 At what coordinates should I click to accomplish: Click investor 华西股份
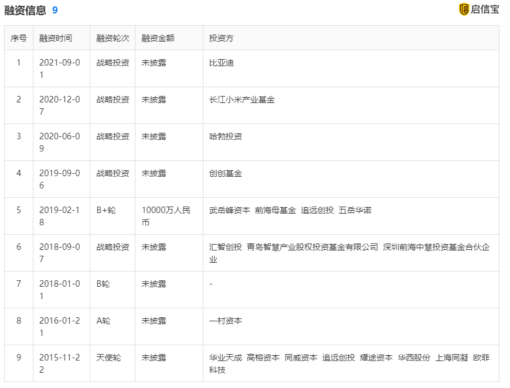[414, 358]
